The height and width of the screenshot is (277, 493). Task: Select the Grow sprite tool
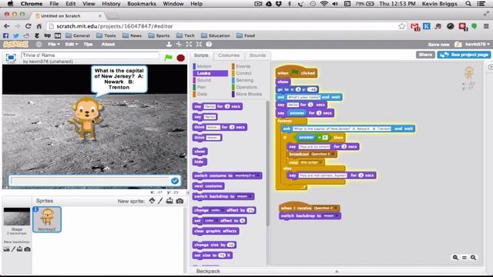(189, 45)
